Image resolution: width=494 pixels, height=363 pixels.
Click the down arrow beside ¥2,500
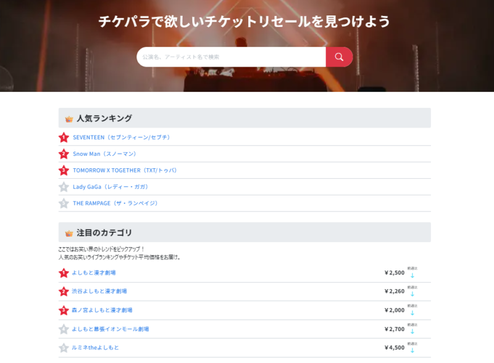point(412,275)
